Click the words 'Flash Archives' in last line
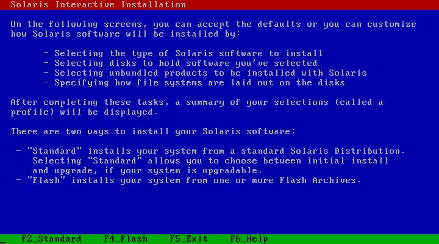Image resolution: width=439 pixels, height=244 pixels. (x=318, y=180)
